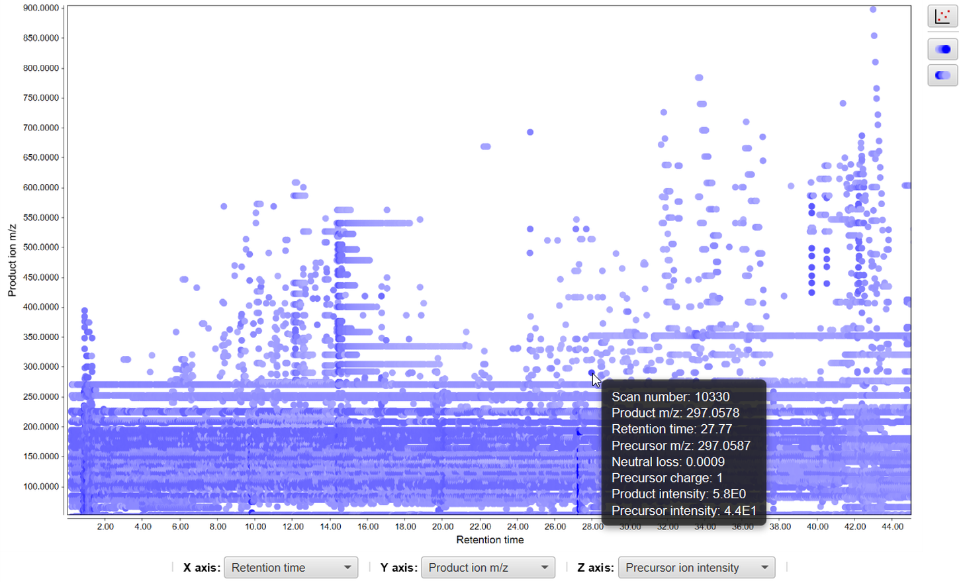This screenshot has width=963, height=583.
Task: Click the 42.00 retention time tick label
Action: tap(855, 527)
